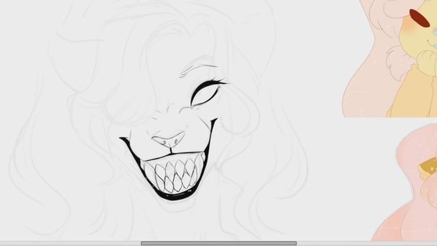The width and height of the screenshot is (437, 246).
Task: Click the horizontal scrollbar thumb at bottom
Action: (x=218, y=243)
